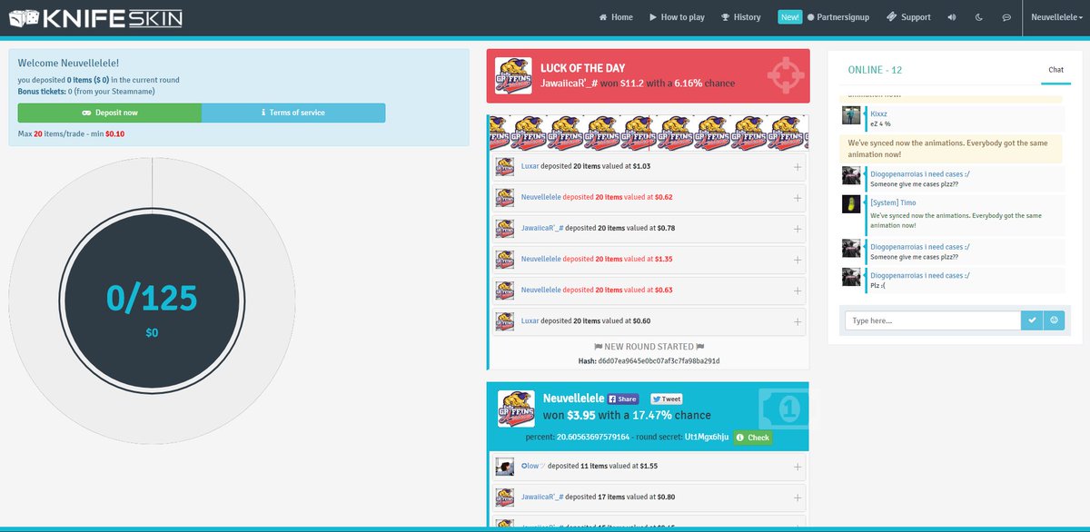Click the ONLINE - 12 label
The height and width of the screenshot is (532, 1090).
tap(875, 70)
